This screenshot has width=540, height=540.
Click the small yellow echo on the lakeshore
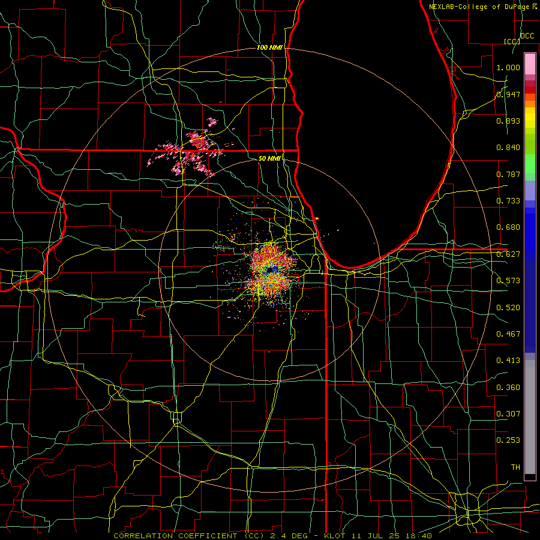[x=317, y=218]
